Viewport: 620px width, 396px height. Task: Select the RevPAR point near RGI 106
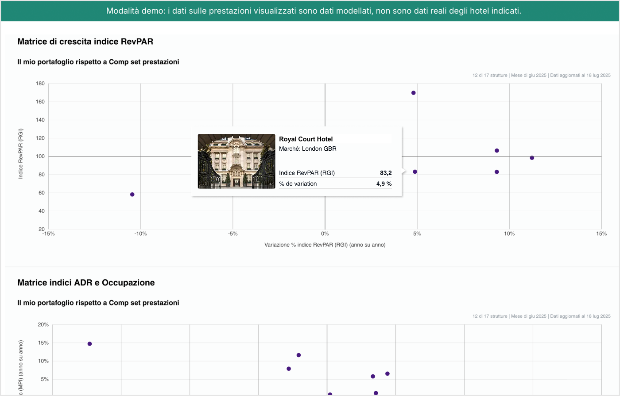coord(496,151)
